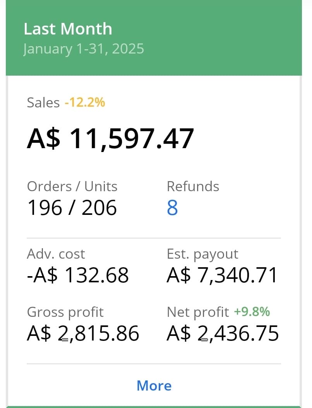Click the Orders / Units label
Viewport: 312px width, 408px height.
coord(72,186)
